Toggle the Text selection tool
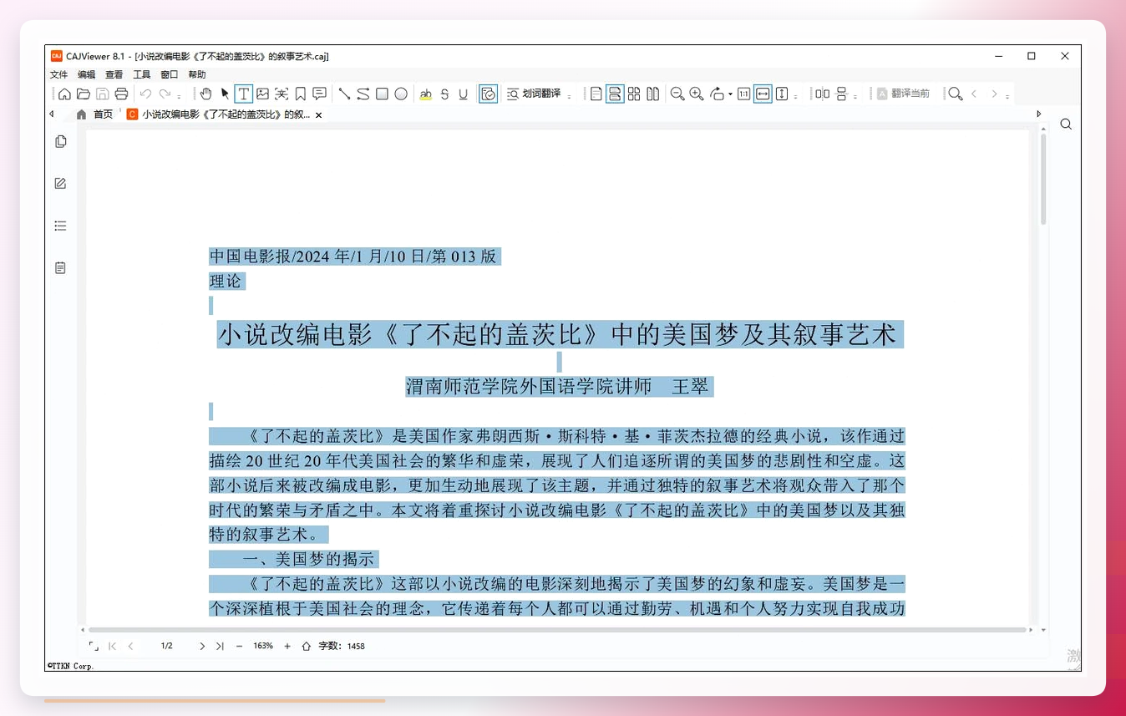Image resolution: width=1126 pixels, height=716 pixels. click(243, 94)
